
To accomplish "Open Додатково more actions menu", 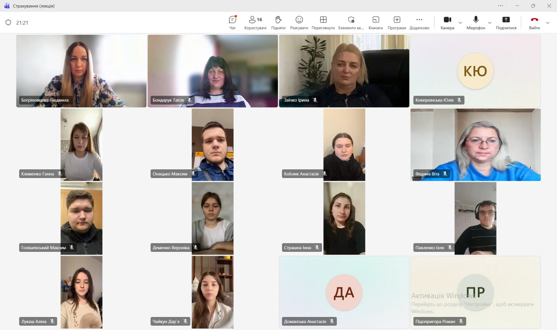I will [x=419, y=23].
